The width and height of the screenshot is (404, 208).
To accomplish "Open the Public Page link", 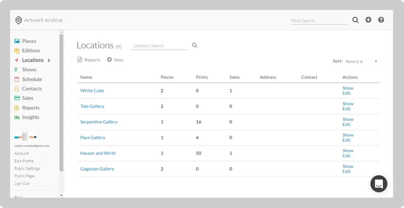I will [x=24, y=176].
